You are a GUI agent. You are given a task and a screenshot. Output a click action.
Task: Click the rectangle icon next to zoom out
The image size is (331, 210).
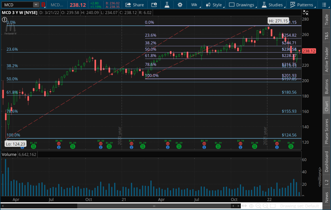[x=273, y=206]
